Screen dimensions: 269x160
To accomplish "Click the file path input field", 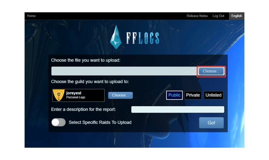I will point(124,71).
